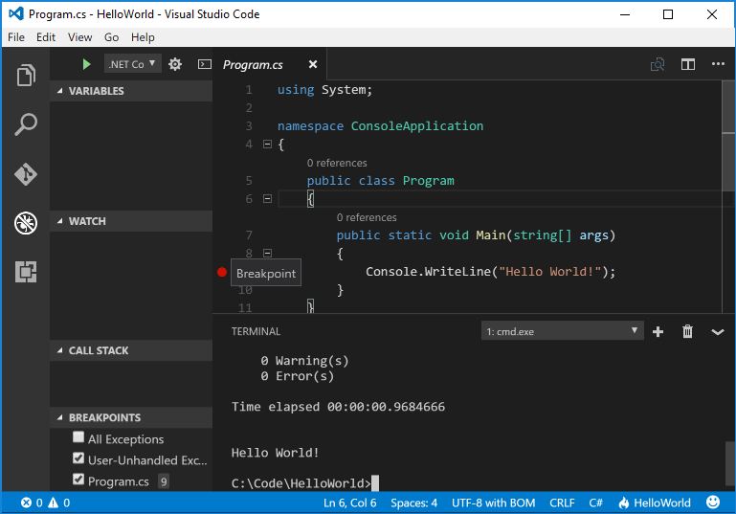The image size is (736, 514).
Task: Collapse the BREAKPOINTS section
Action: 131,417
